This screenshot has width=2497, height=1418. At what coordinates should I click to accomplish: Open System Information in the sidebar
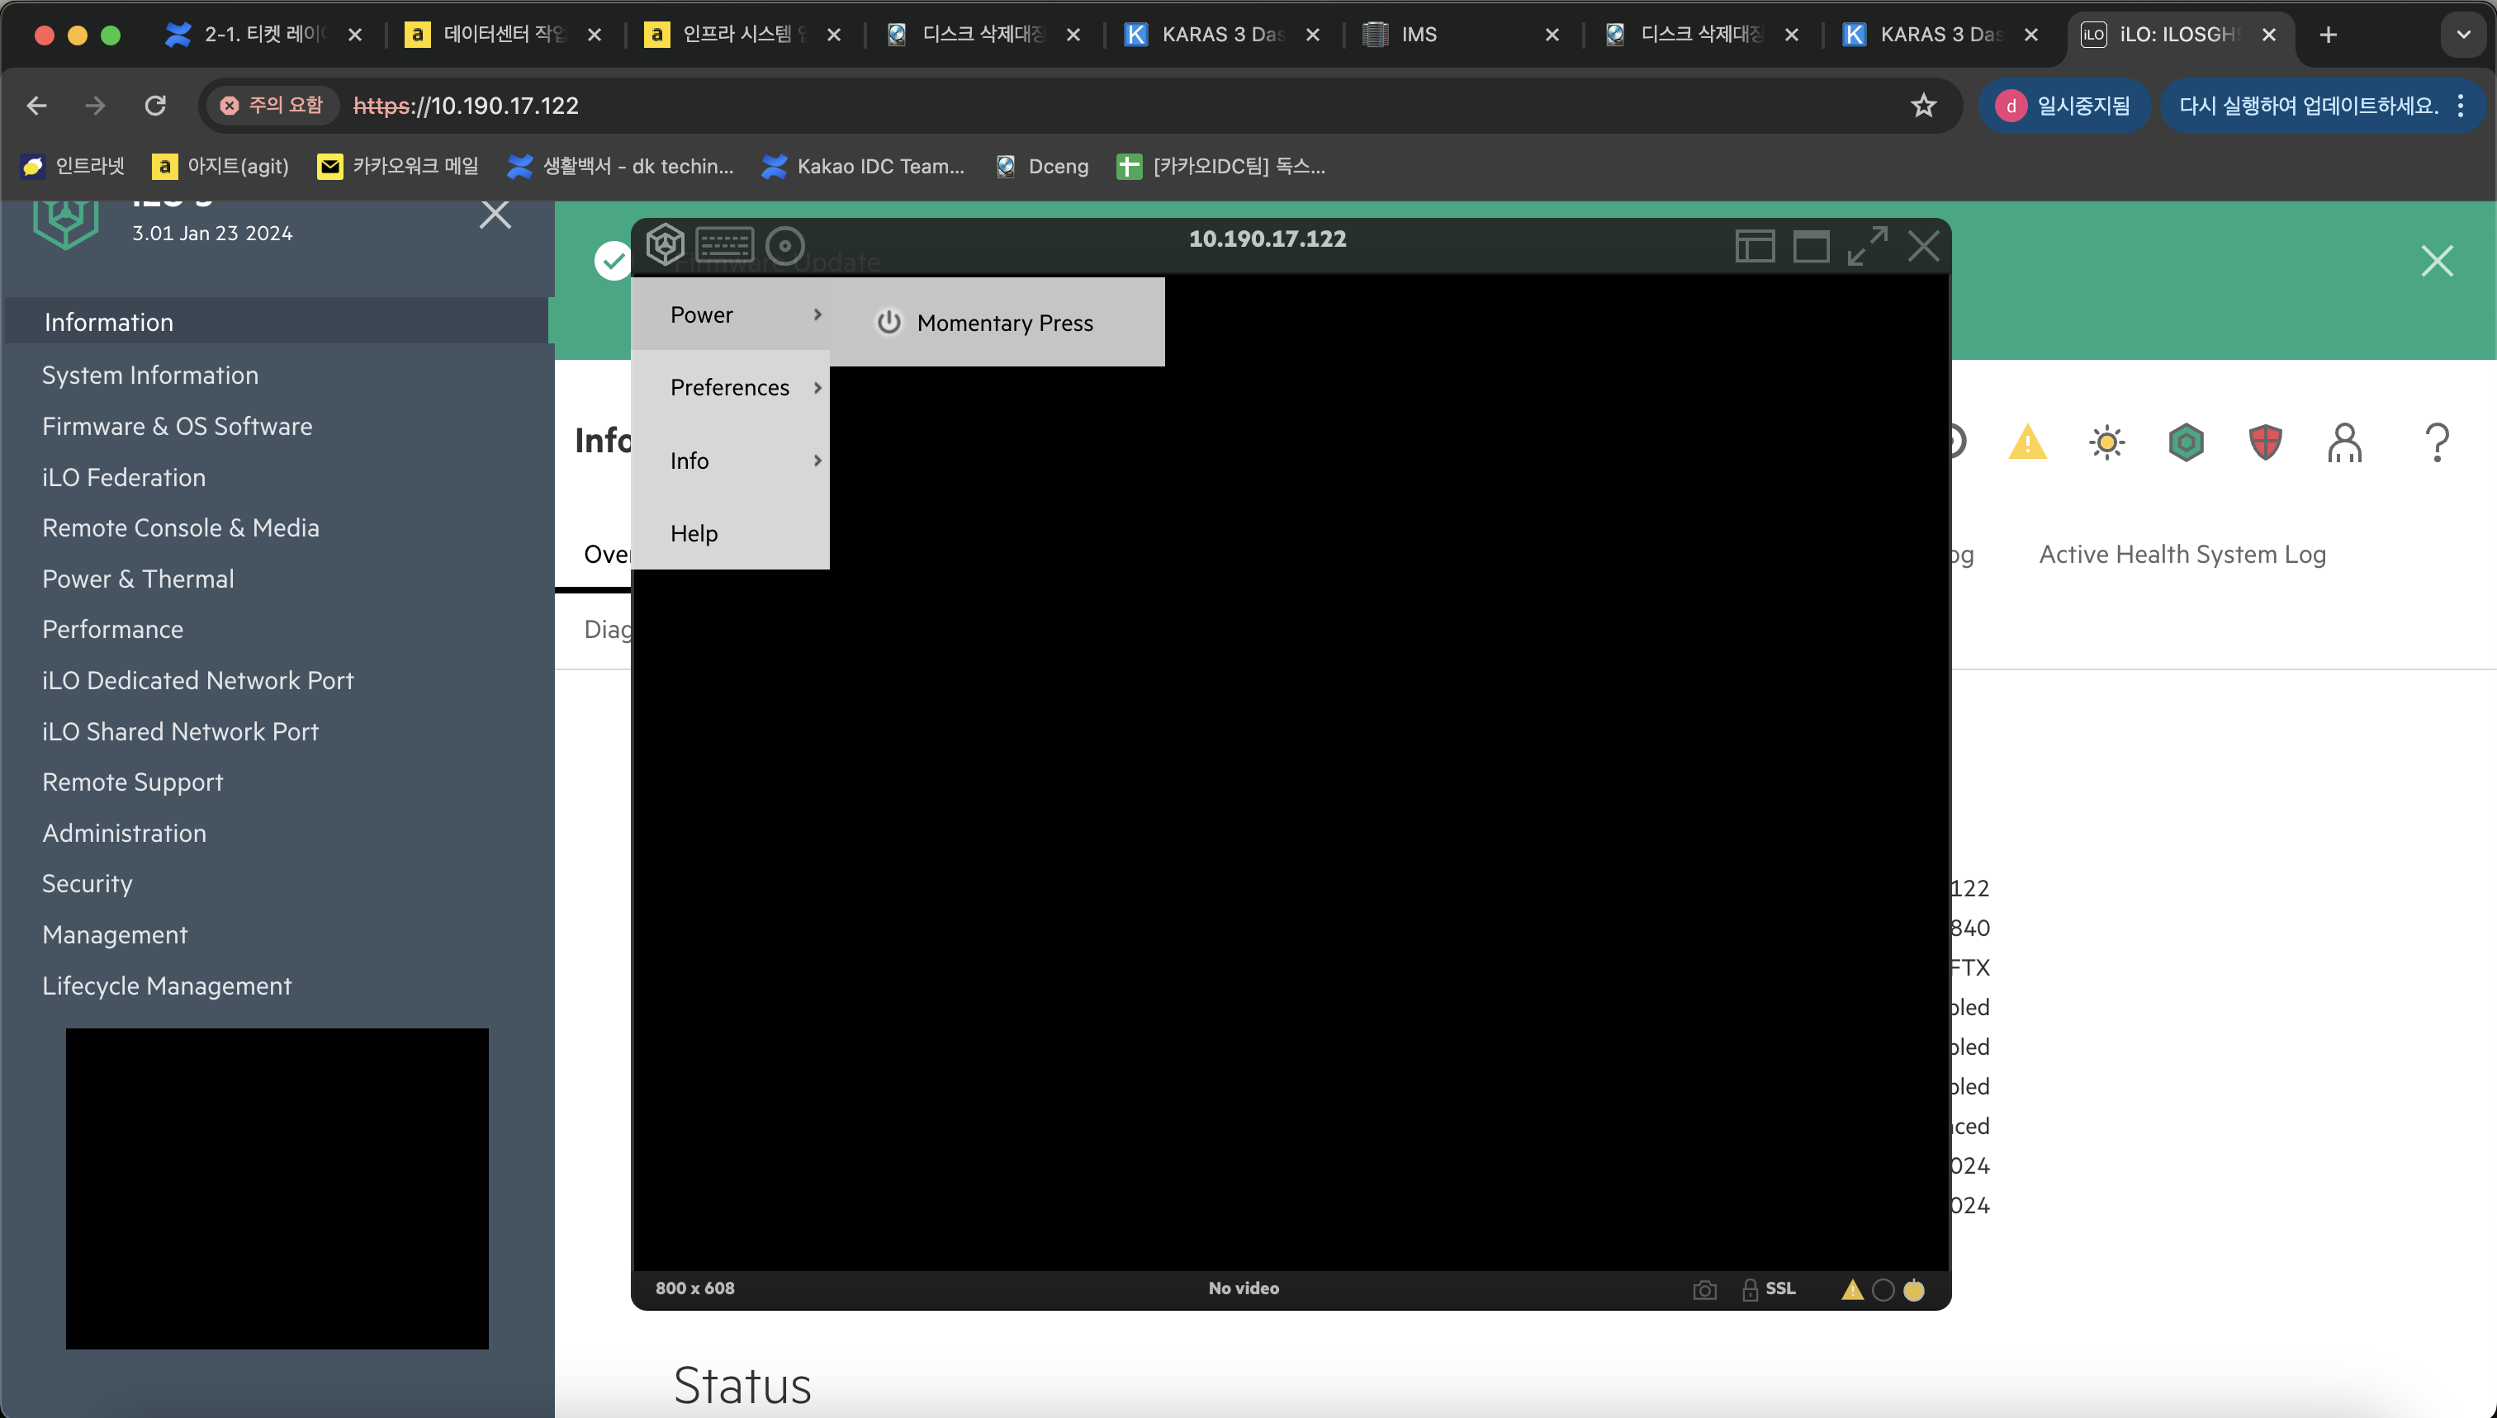[x=150, y=375]
